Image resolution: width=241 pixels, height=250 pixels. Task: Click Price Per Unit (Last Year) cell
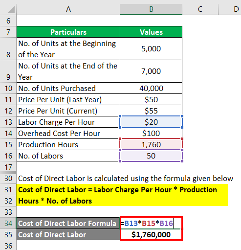(x=68, y=99)
